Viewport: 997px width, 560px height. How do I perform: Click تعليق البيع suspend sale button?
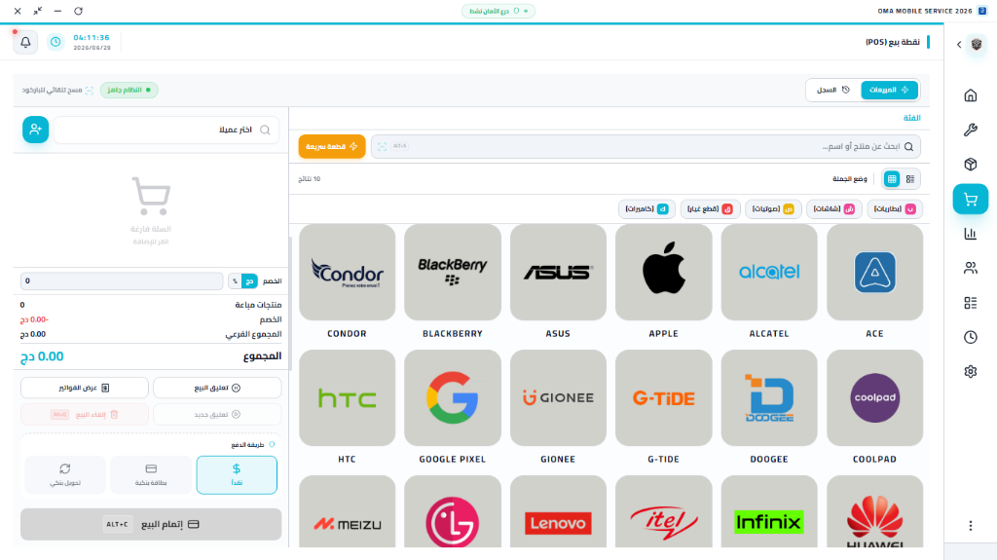(217, 388)
